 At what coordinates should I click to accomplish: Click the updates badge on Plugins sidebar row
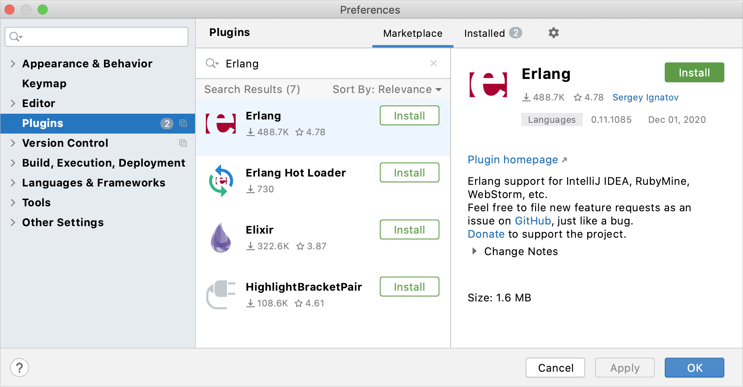point(167,123)
